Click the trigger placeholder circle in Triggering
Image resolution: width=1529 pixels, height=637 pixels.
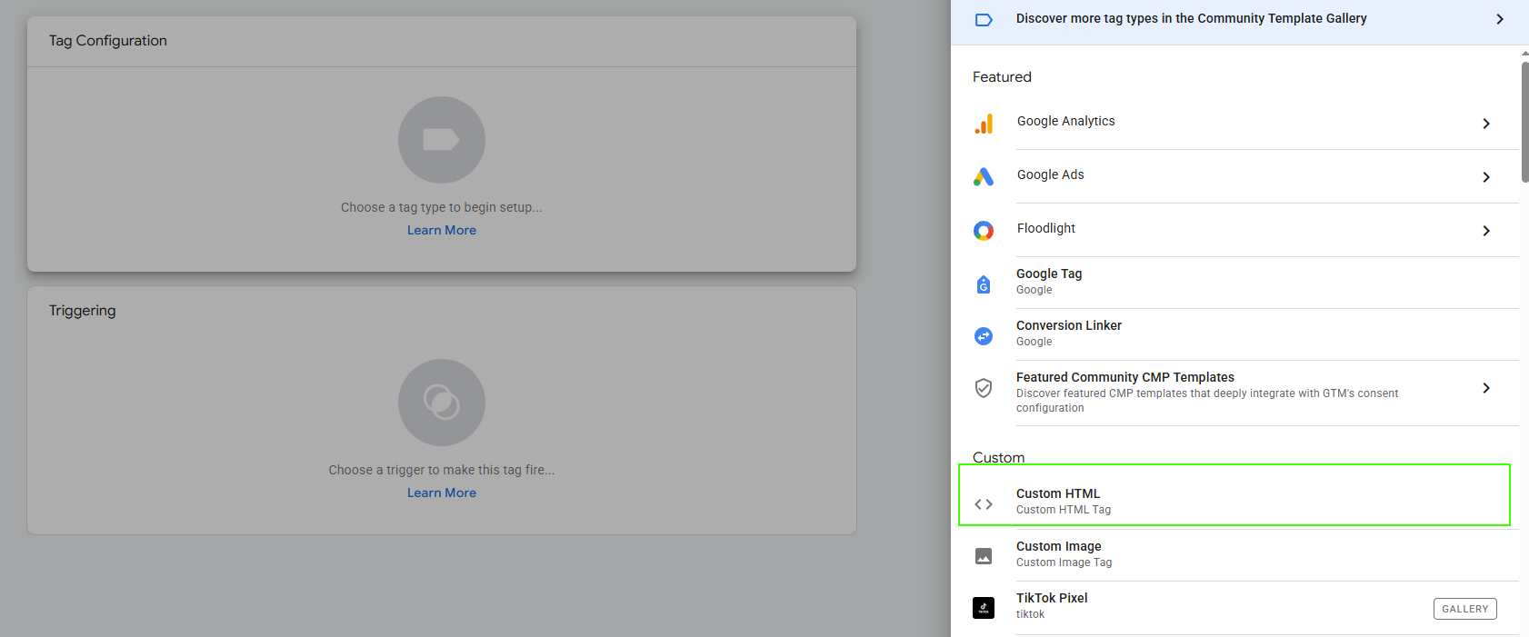click(x=442, y=403)
